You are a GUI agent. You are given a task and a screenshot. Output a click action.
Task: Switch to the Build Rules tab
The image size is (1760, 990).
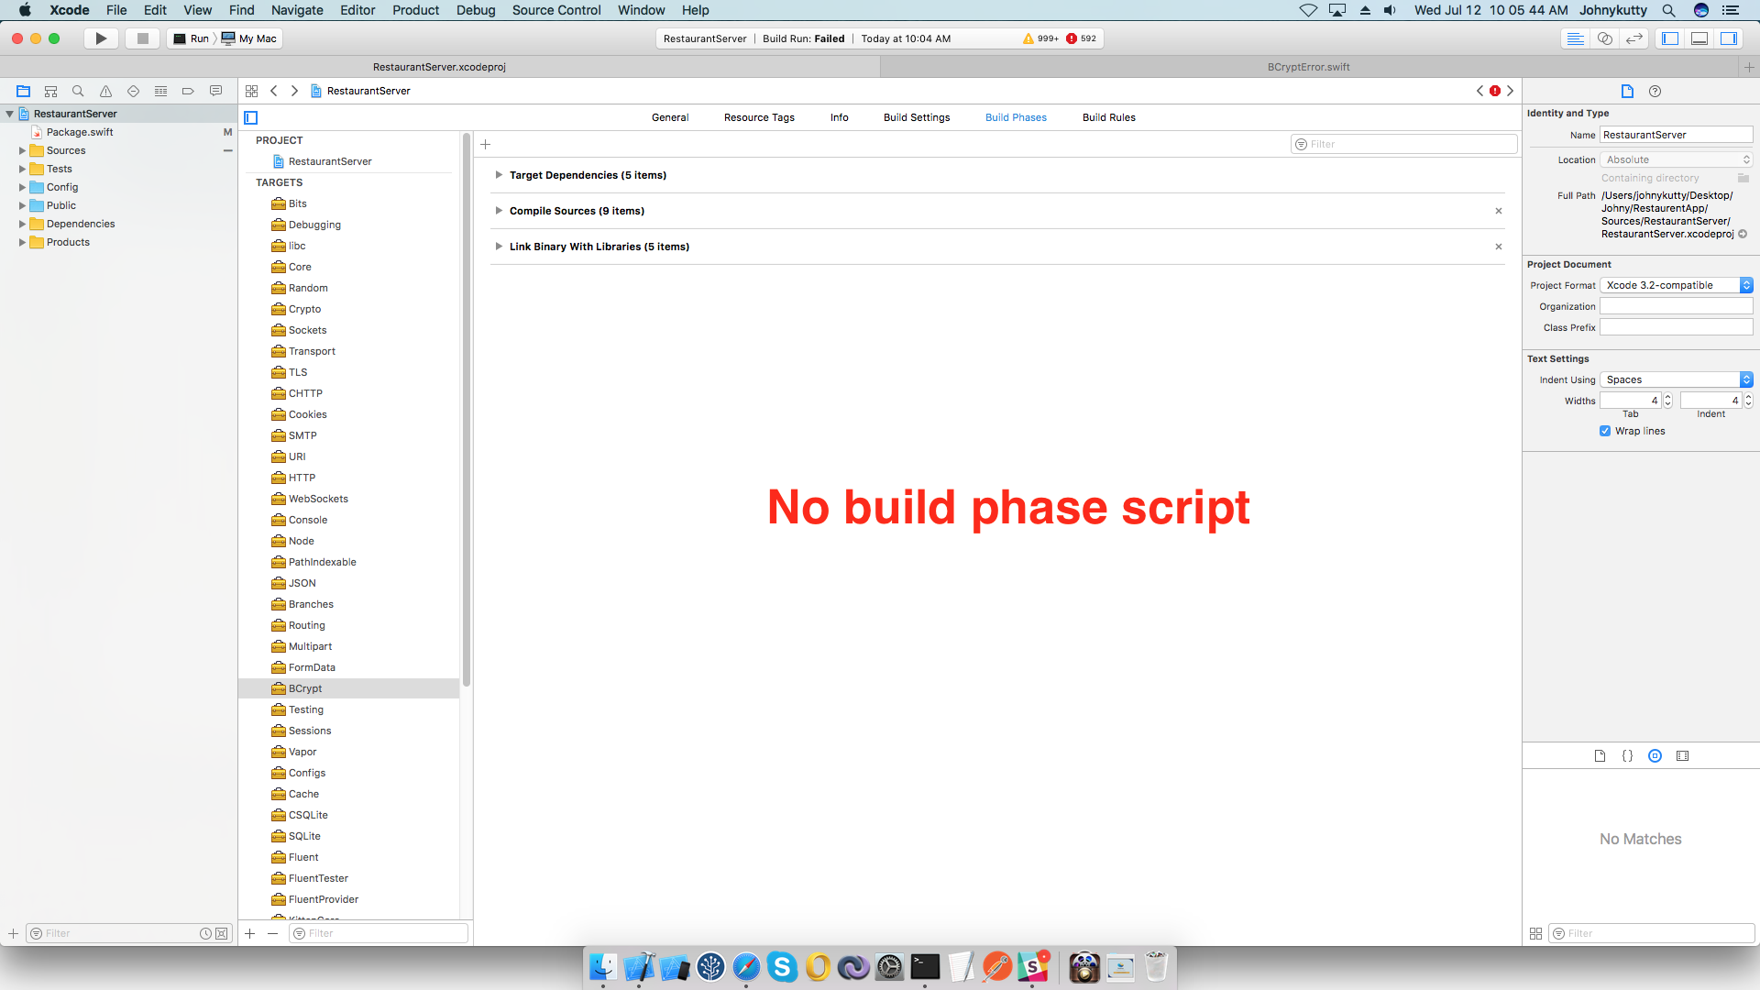[1109, 117]
